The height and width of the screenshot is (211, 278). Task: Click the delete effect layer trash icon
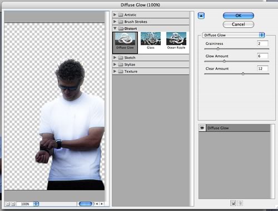pos(240,203)
